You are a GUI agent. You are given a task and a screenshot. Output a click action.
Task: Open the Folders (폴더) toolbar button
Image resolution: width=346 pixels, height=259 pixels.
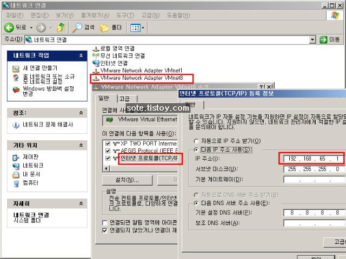110,28
